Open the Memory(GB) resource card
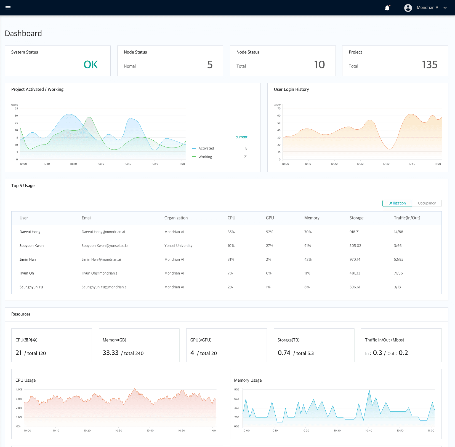The height and width of the screenshot is (447, 455). coord(139,345)
